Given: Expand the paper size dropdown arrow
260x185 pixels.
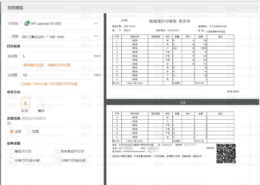Looking at the screenshot, I should pos(96,36).
